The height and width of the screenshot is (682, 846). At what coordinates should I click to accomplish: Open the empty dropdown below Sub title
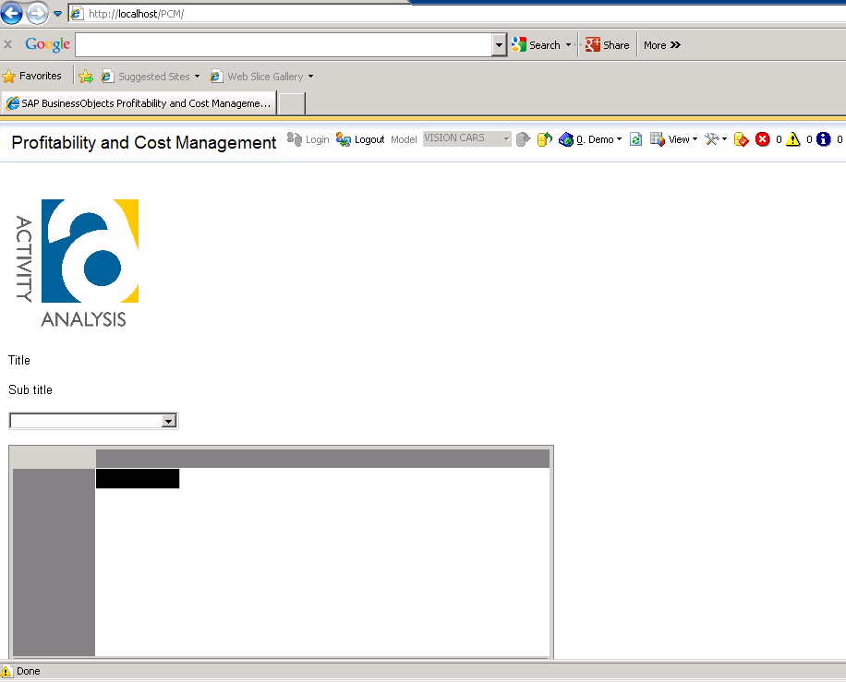coord(93,421)
